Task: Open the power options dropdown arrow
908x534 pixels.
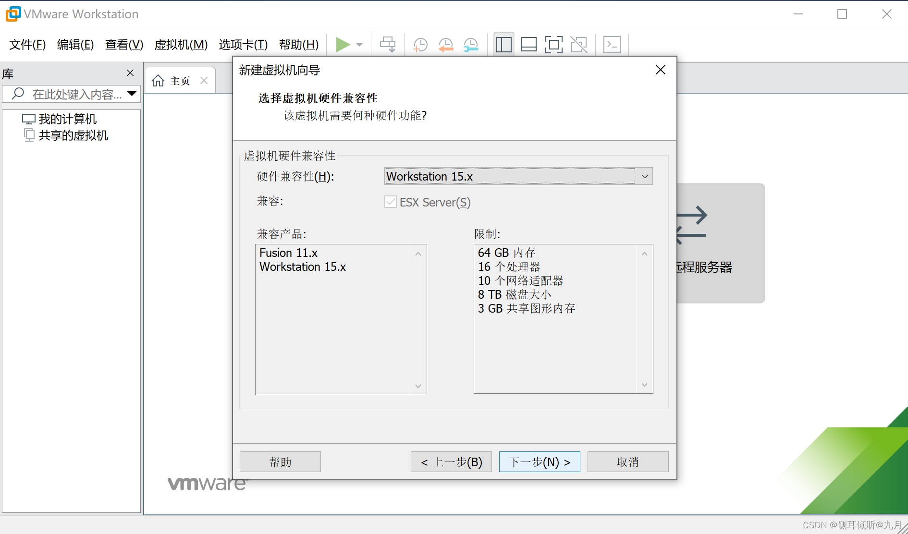Action: click(x=359, y=45)
